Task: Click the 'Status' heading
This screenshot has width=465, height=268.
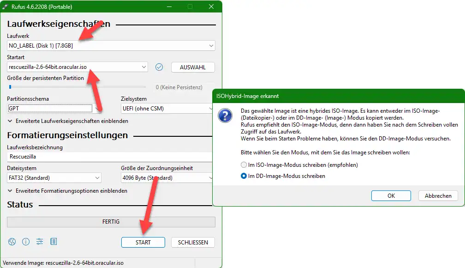Action: pos(20,205)
